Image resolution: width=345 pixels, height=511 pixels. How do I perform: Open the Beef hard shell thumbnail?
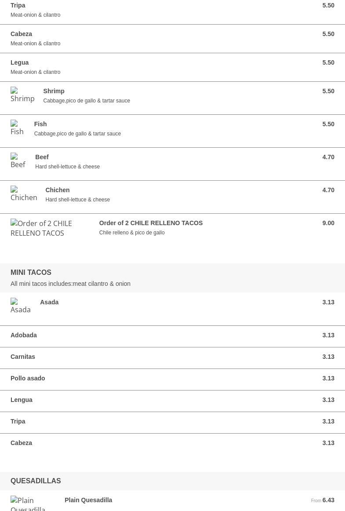[18, 161]
